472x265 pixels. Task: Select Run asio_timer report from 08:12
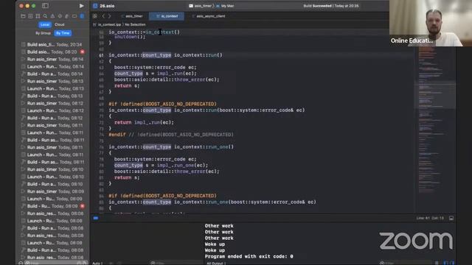pos(52,103)
